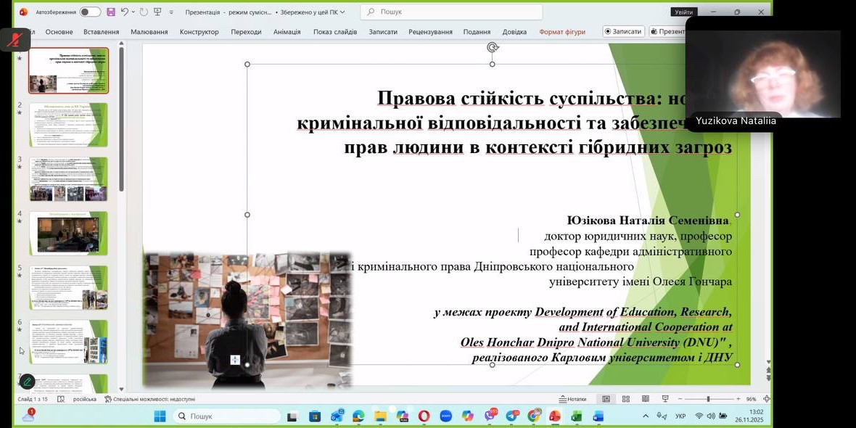The image size is (856, 428).
Task: Open the Формат фігури tab
Action: click(561, 32)
